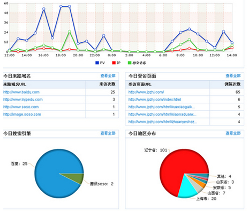Select visit count 3 for lnjpedu.com

[114, 100]
